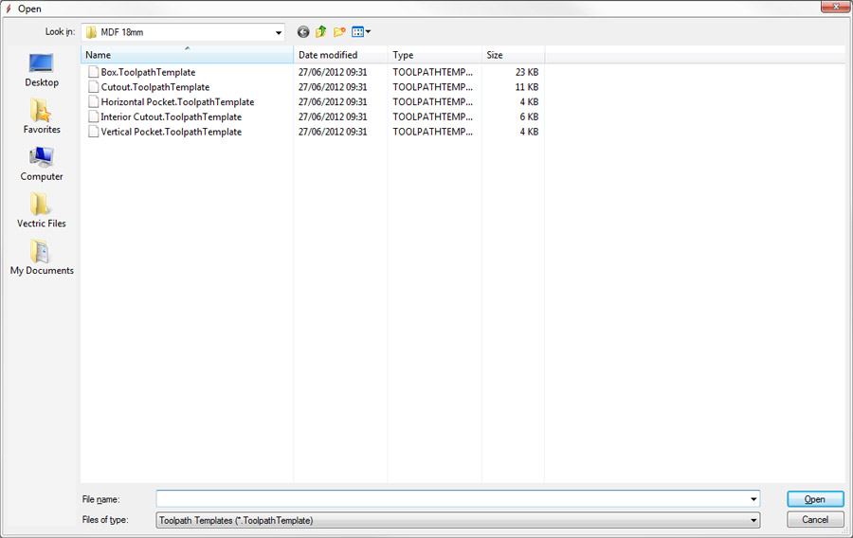
Task: Click date modified of Box.ToolpathTemplate
Action: 333,72
